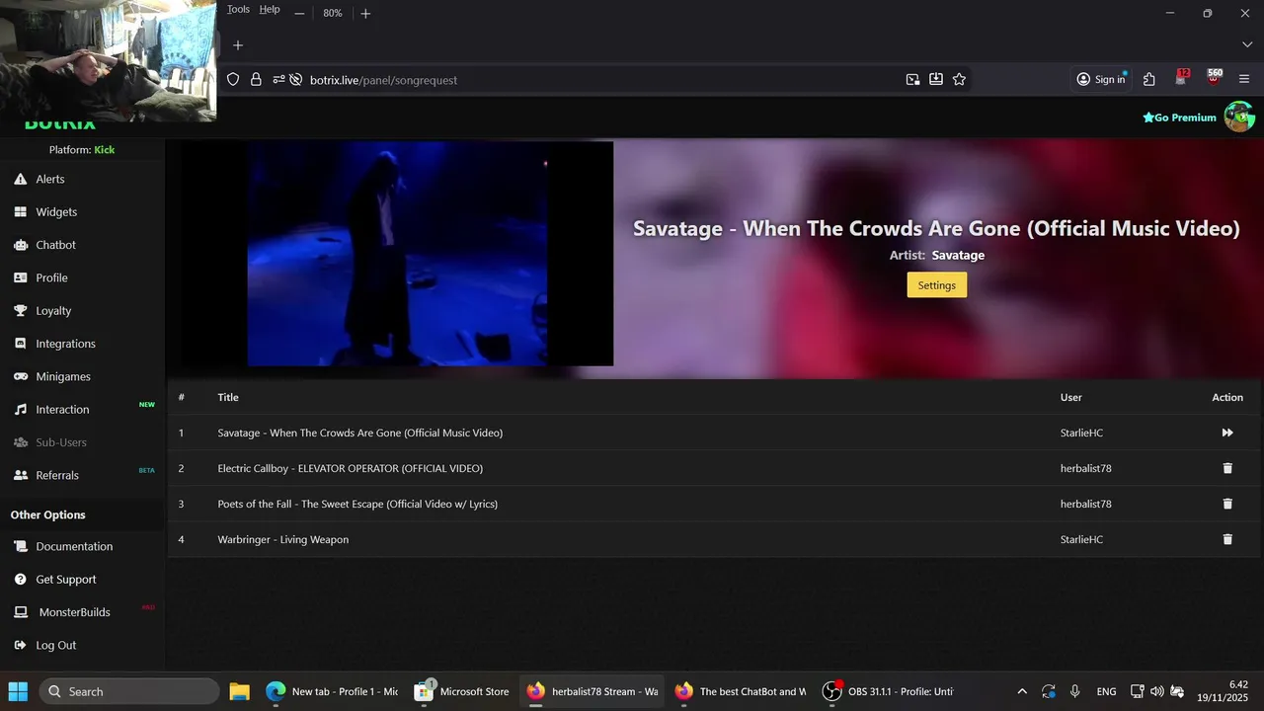Delete the Poets of the Fall request
1264x711 pixels.
pos(1227,504)
